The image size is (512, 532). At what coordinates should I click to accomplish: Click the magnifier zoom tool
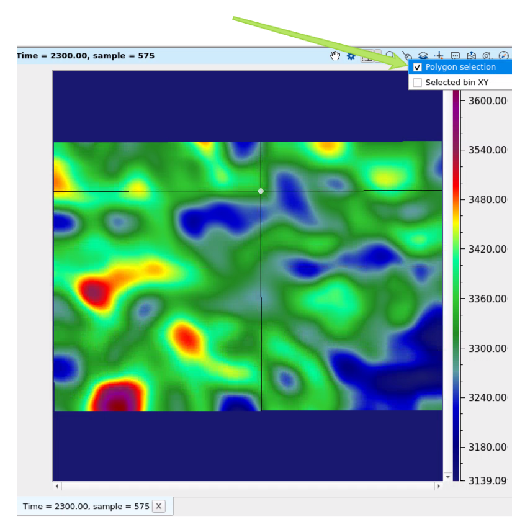point(390,56)
